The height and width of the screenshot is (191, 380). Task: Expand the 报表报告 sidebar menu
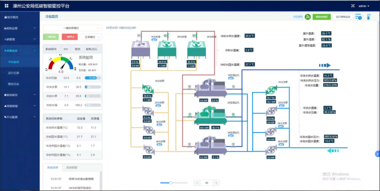tap(20, 95)
